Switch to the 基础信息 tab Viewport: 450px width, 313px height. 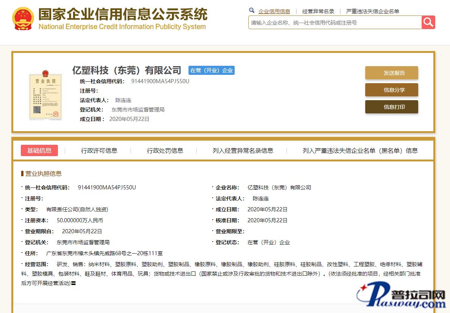(x=39, y=150)
